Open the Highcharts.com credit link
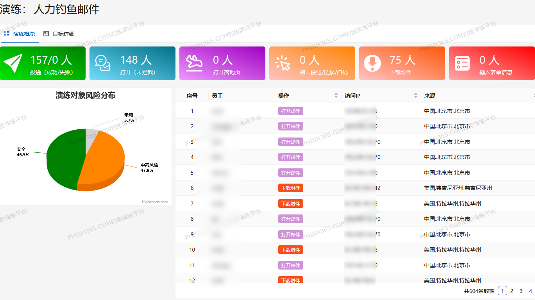The width and height of the screenshot is (535, 300). click(x=154, y=202)
